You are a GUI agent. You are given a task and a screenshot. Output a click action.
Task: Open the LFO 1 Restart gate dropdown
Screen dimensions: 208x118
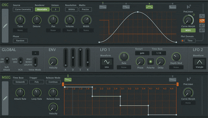pos(142,53)
